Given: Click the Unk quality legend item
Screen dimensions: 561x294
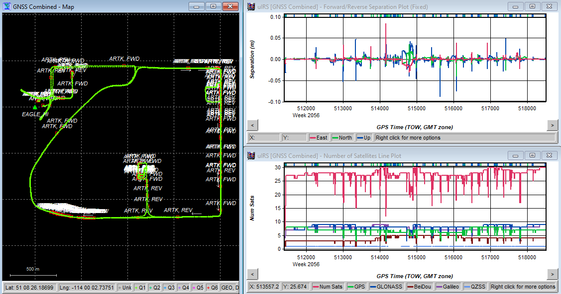Looking at the screenshot, I should 124,287.
